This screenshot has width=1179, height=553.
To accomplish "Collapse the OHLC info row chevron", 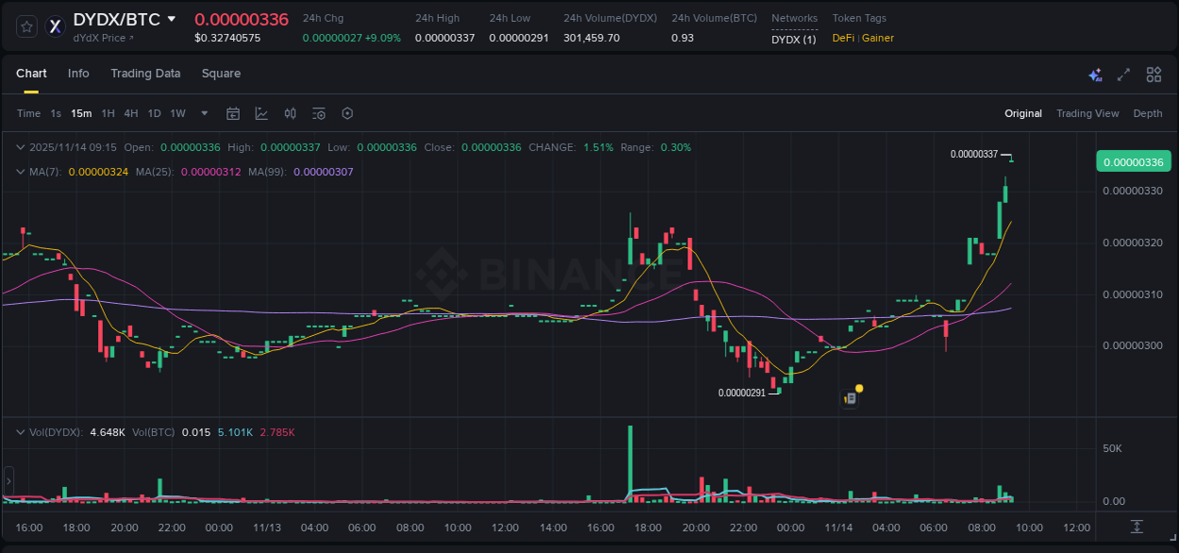I will (x=20, y=147).
